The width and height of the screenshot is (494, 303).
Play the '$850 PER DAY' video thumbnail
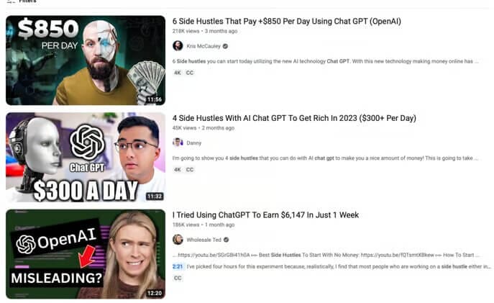click(86, 60)
